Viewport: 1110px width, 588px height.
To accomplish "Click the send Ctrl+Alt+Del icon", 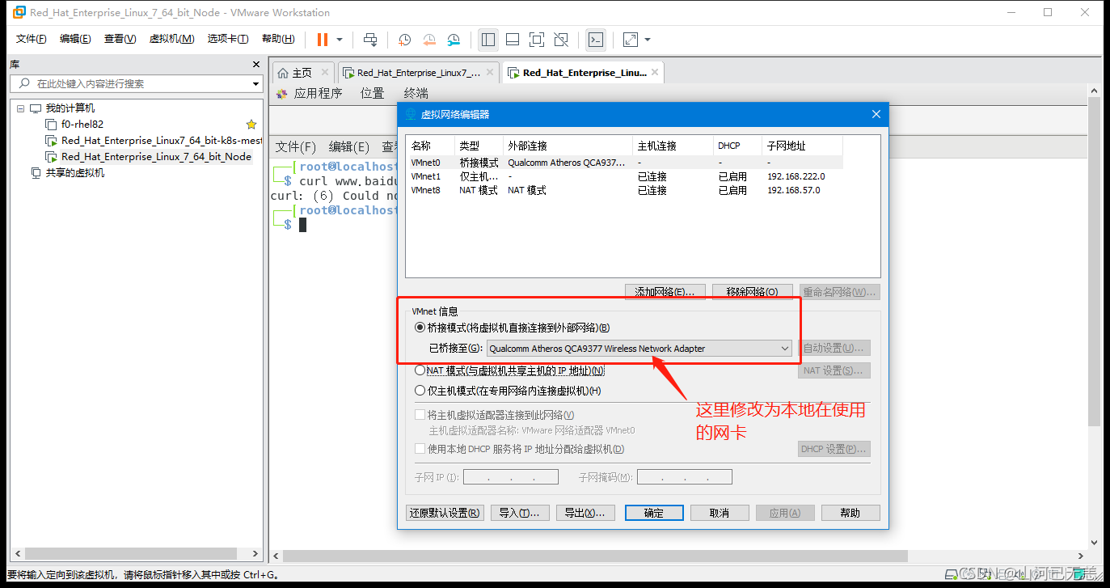I will pyautogui.click(x=370, y=39).
